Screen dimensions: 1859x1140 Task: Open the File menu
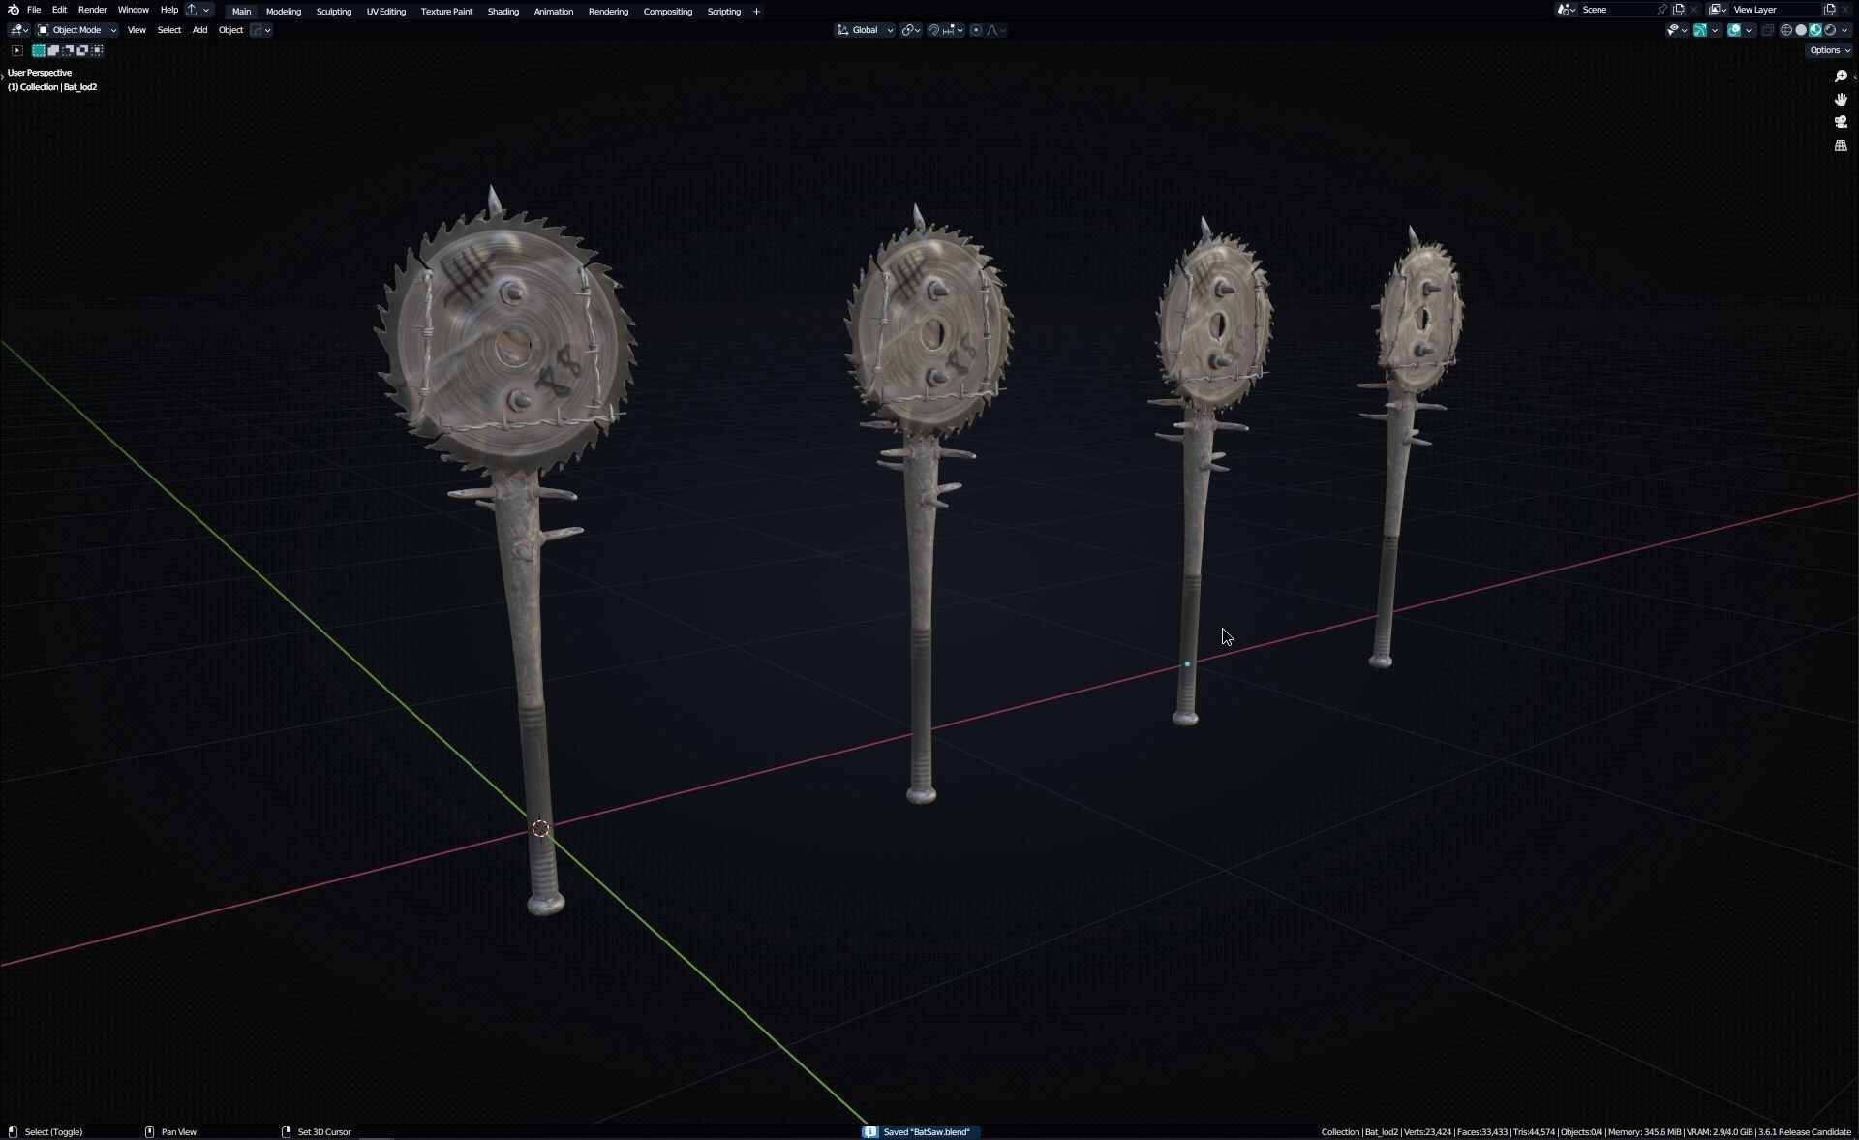(x=34, y=10)
